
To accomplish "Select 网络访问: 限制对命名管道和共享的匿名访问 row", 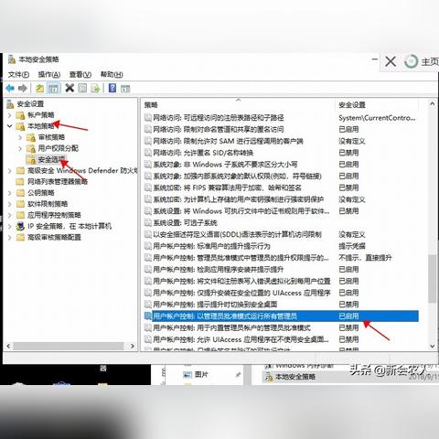I will pos(281,129).
